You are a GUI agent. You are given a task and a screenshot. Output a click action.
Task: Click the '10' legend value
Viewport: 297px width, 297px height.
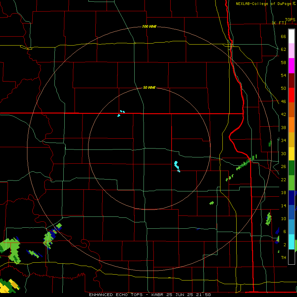click(283, 218)
